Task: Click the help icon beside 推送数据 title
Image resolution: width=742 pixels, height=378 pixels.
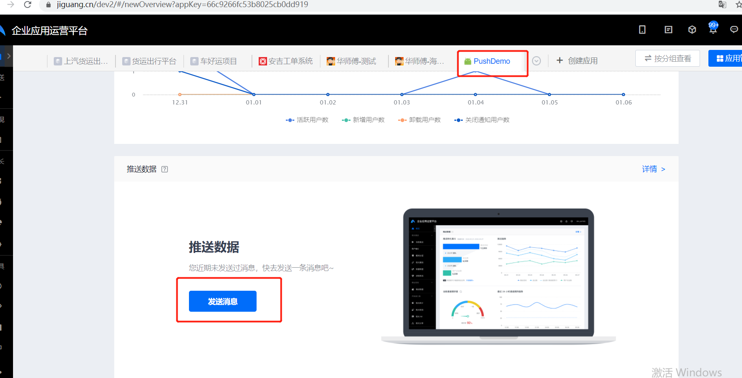Action: pos(165,169)
